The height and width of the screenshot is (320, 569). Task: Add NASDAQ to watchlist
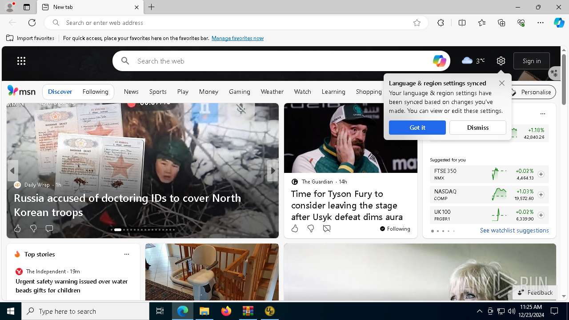point(541,195)
